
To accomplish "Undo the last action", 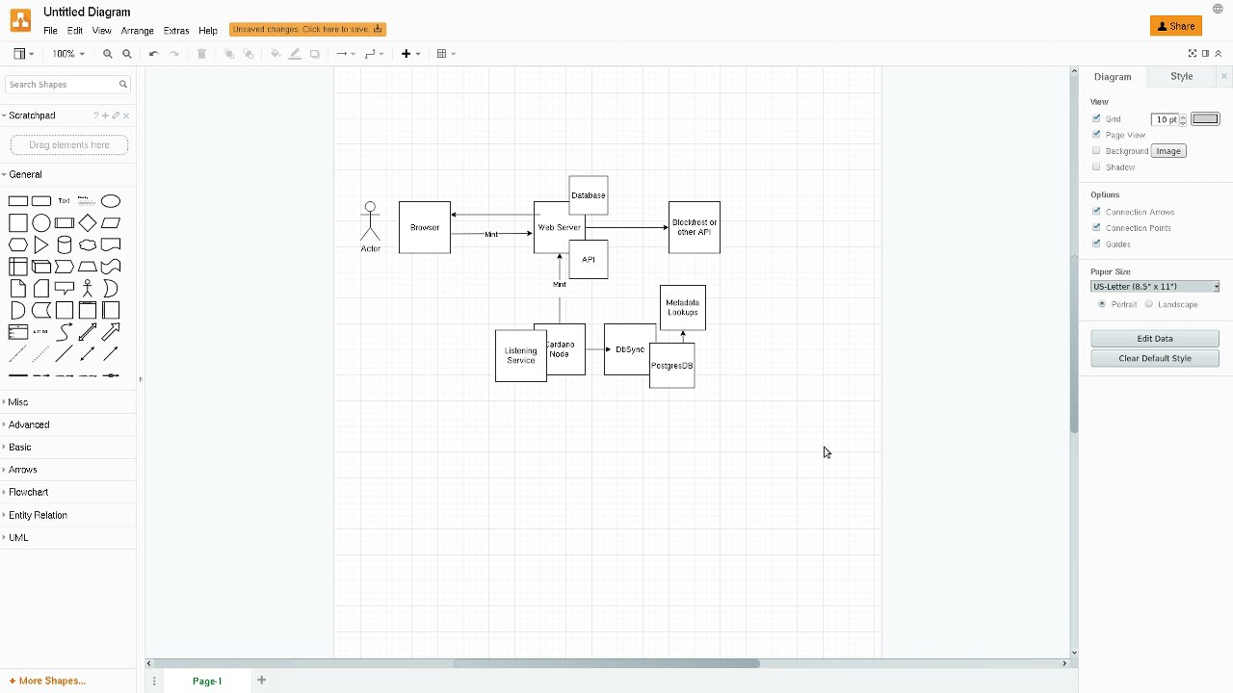I will (154, 54).
